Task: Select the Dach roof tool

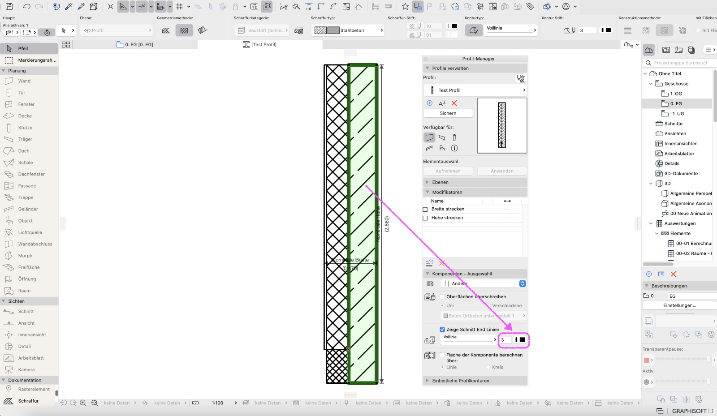Action: (x=24, y=151)
